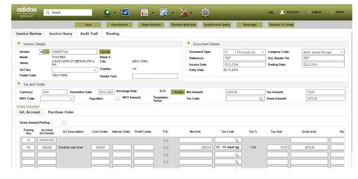Click the Gross Amount field showing 1070,00
The width and height of the screenshot is (358, 179).
326,99
